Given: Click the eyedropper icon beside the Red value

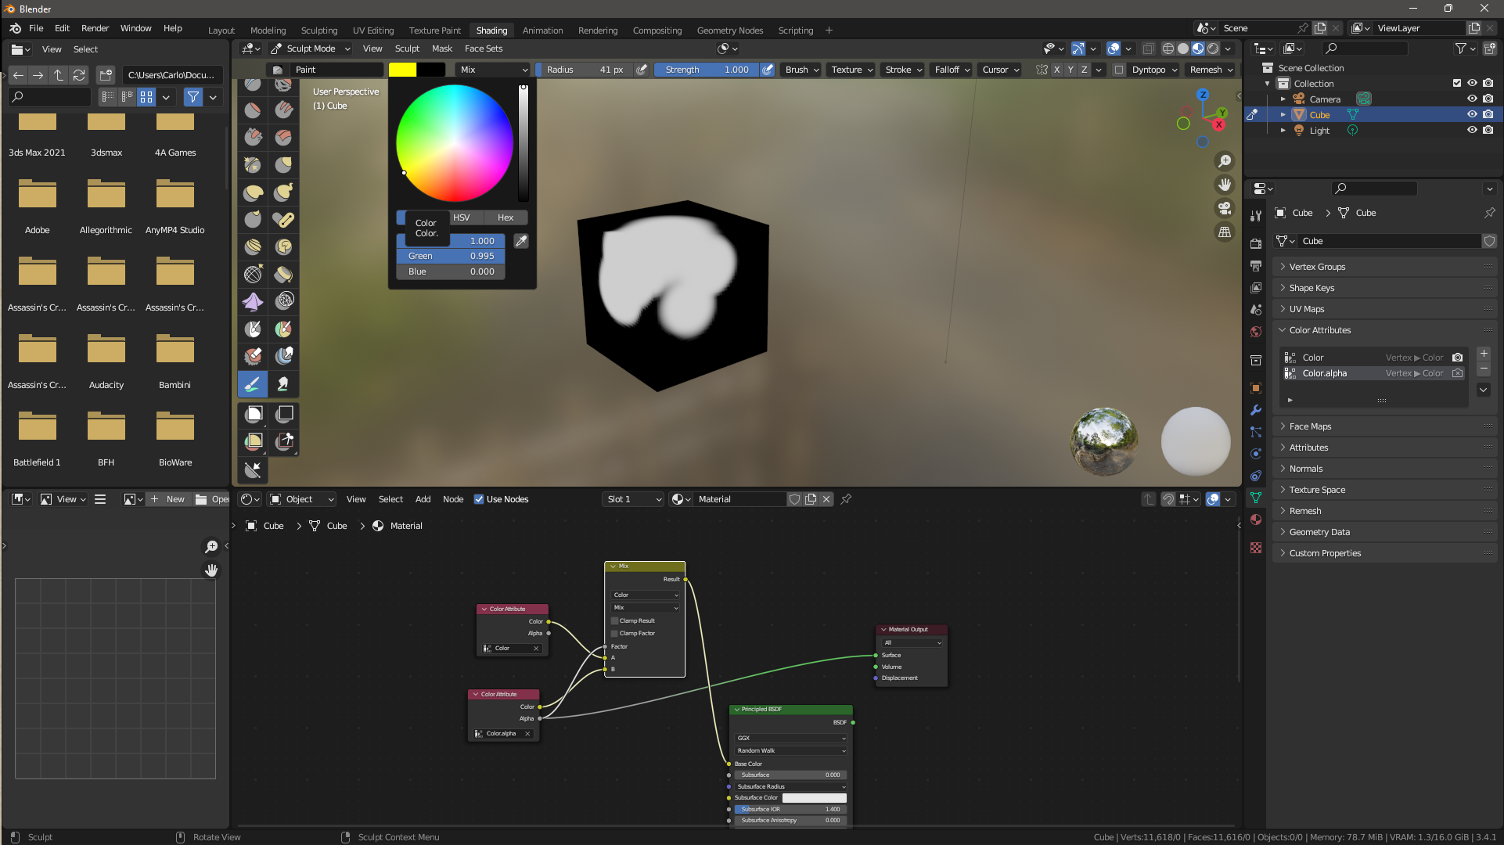Looking at the screenshot, I should [521, 241].
